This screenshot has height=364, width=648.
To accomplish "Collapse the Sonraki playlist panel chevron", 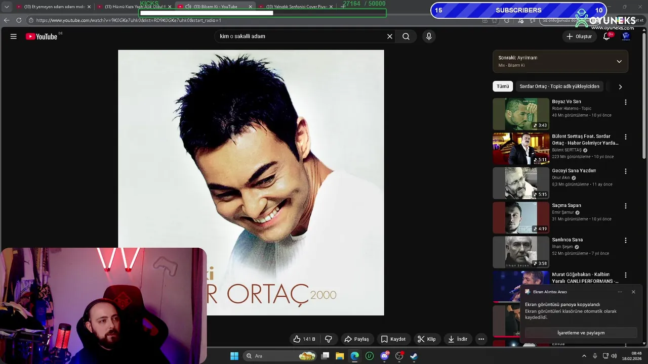I will point(619,62).
